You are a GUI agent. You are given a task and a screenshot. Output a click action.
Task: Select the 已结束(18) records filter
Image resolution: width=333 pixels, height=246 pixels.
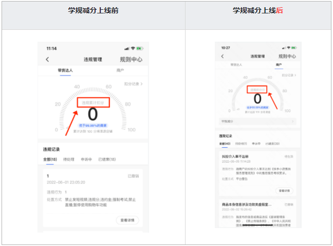tap(107, 160)
